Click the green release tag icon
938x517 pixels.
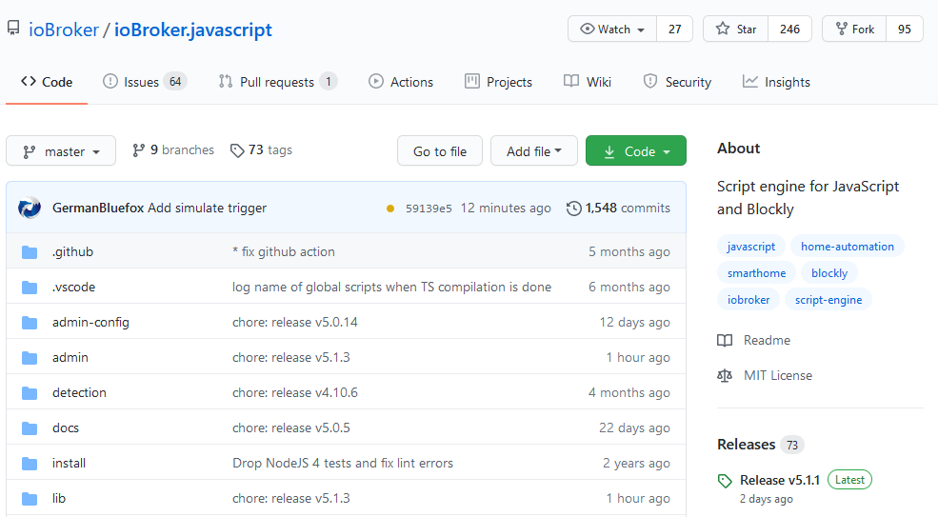coord(726,481)
